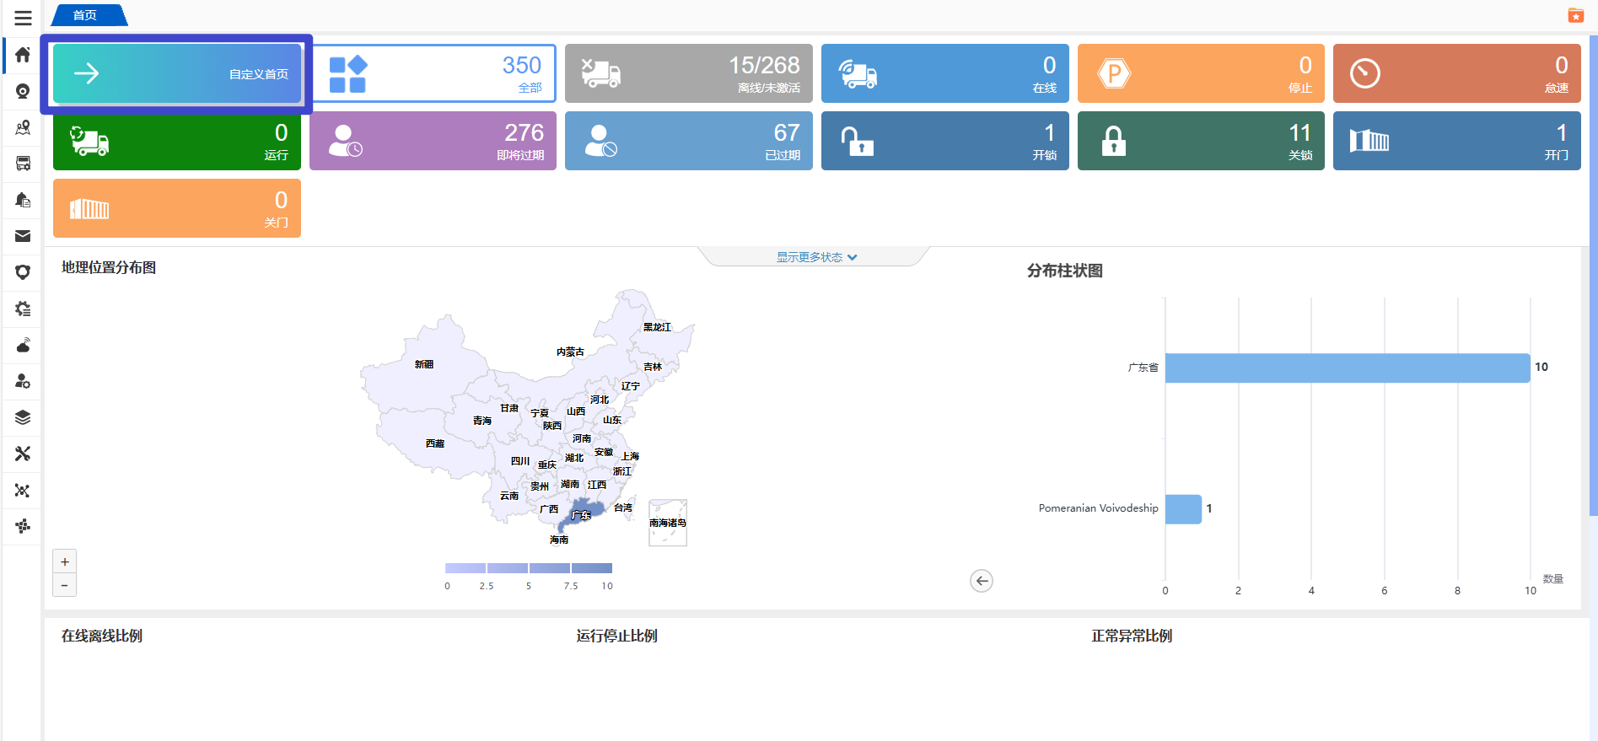The width and height of the screenshot is (1598, 741).
Task: Zoom out the map with minus button
Action: [x=65, y=585]
